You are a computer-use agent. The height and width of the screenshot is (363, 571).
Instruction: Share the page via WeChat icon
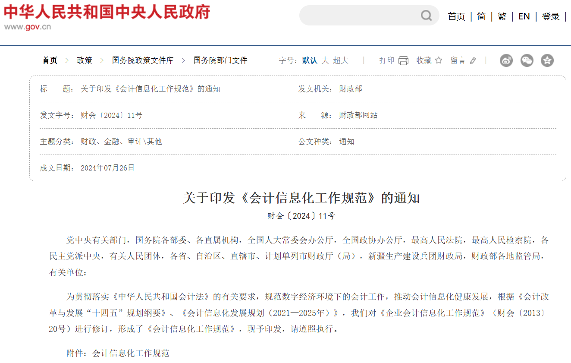point(527,60)
